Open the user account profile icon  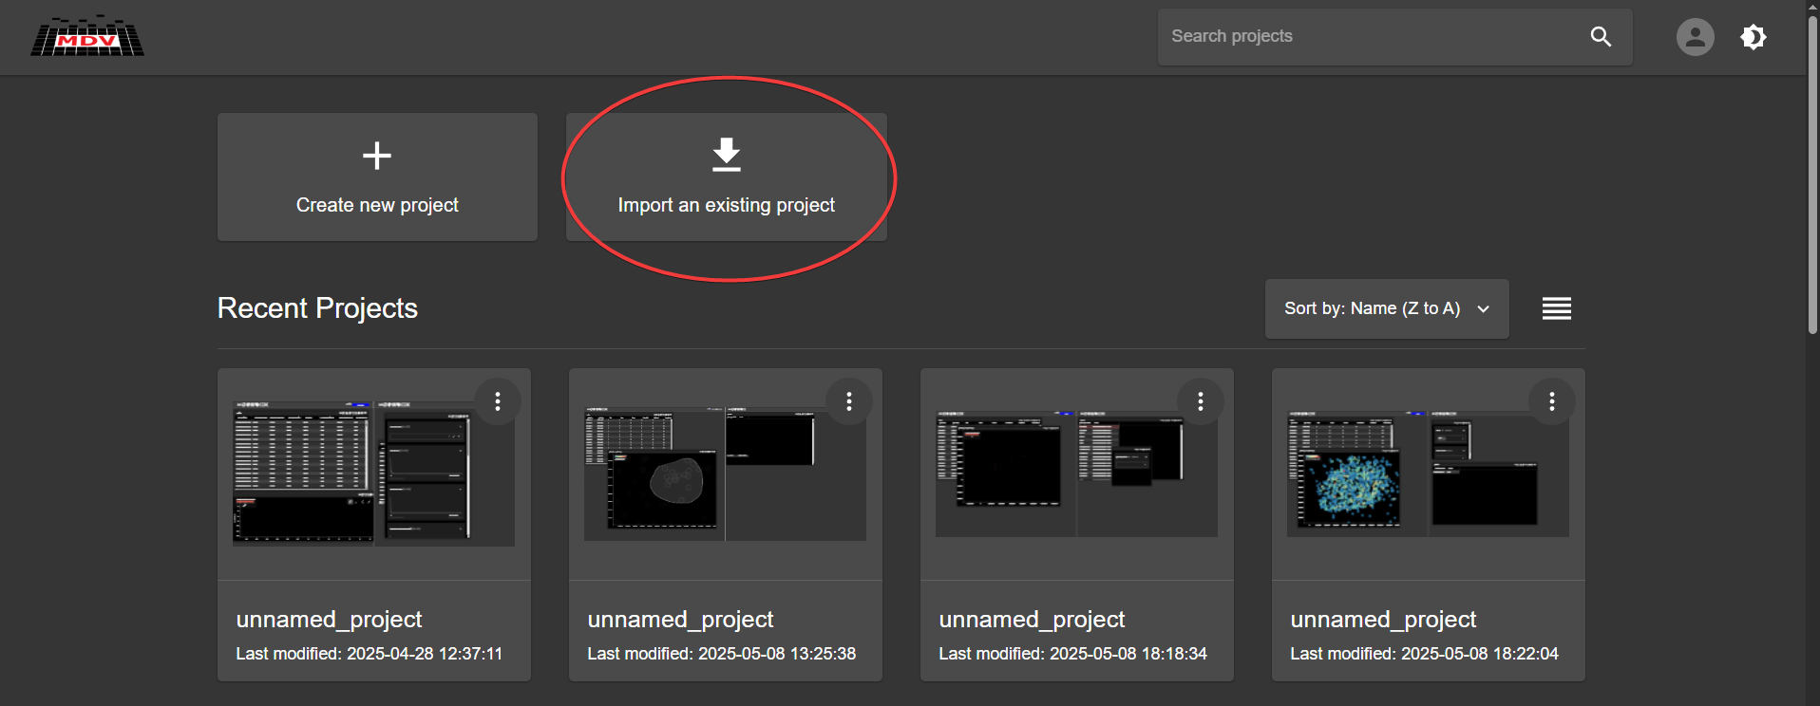(1695, 37)
